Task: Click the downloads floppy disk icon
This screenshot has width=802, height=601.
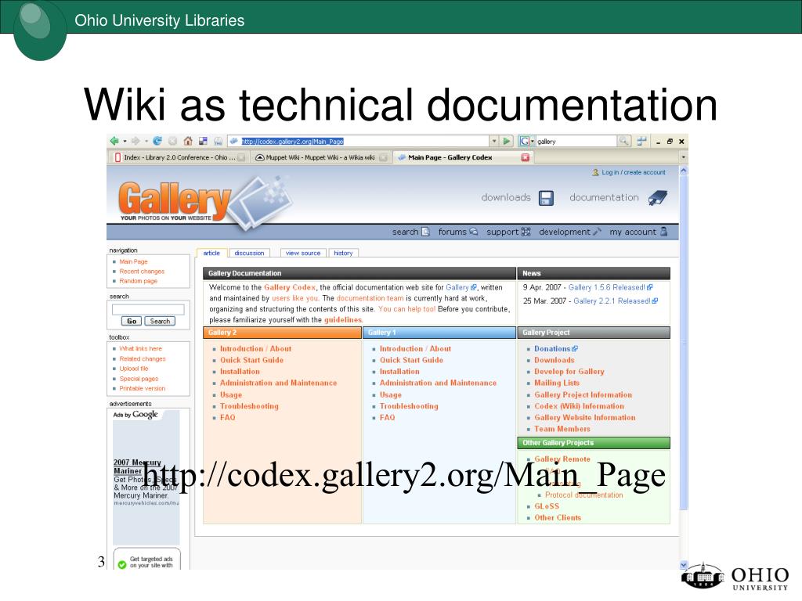Action: pos(546,198)
